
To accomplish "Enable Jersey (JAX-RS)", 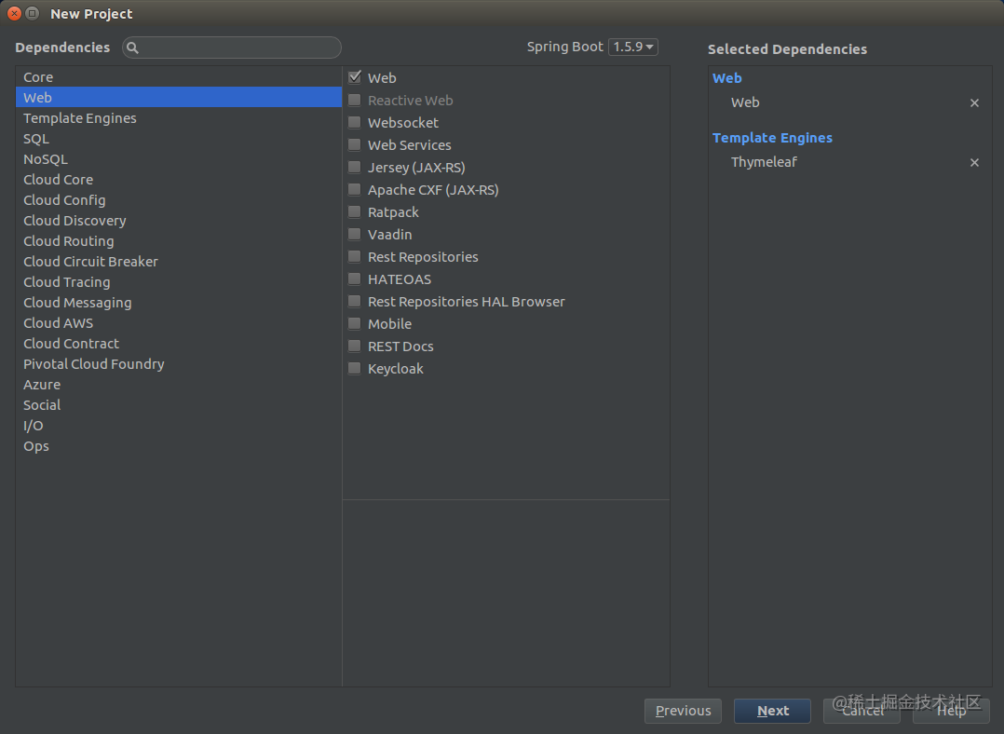I will tap(354, 167).
